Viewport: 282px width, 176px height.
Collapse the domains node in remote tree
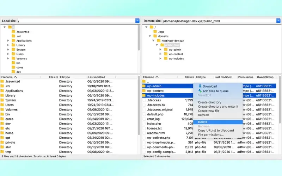click(x=149, y=36)
